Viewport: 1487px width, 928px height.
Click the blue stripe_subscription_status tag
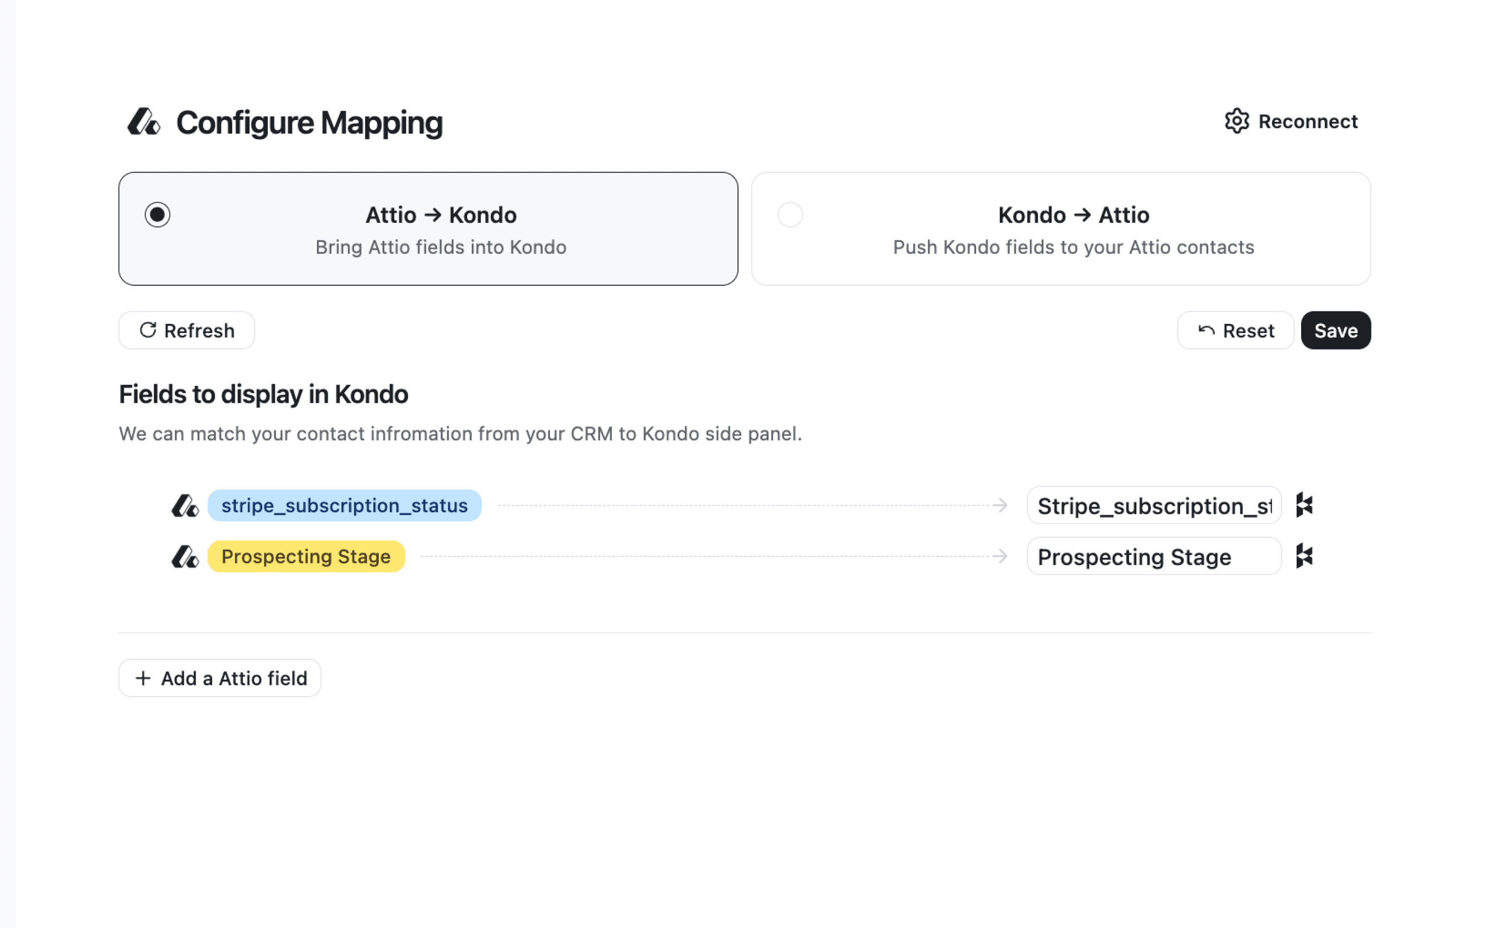click(344, 506)
